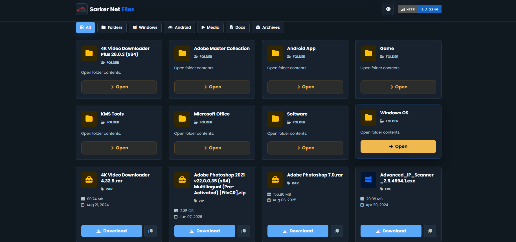Open the KMS Tools folder

119,148
